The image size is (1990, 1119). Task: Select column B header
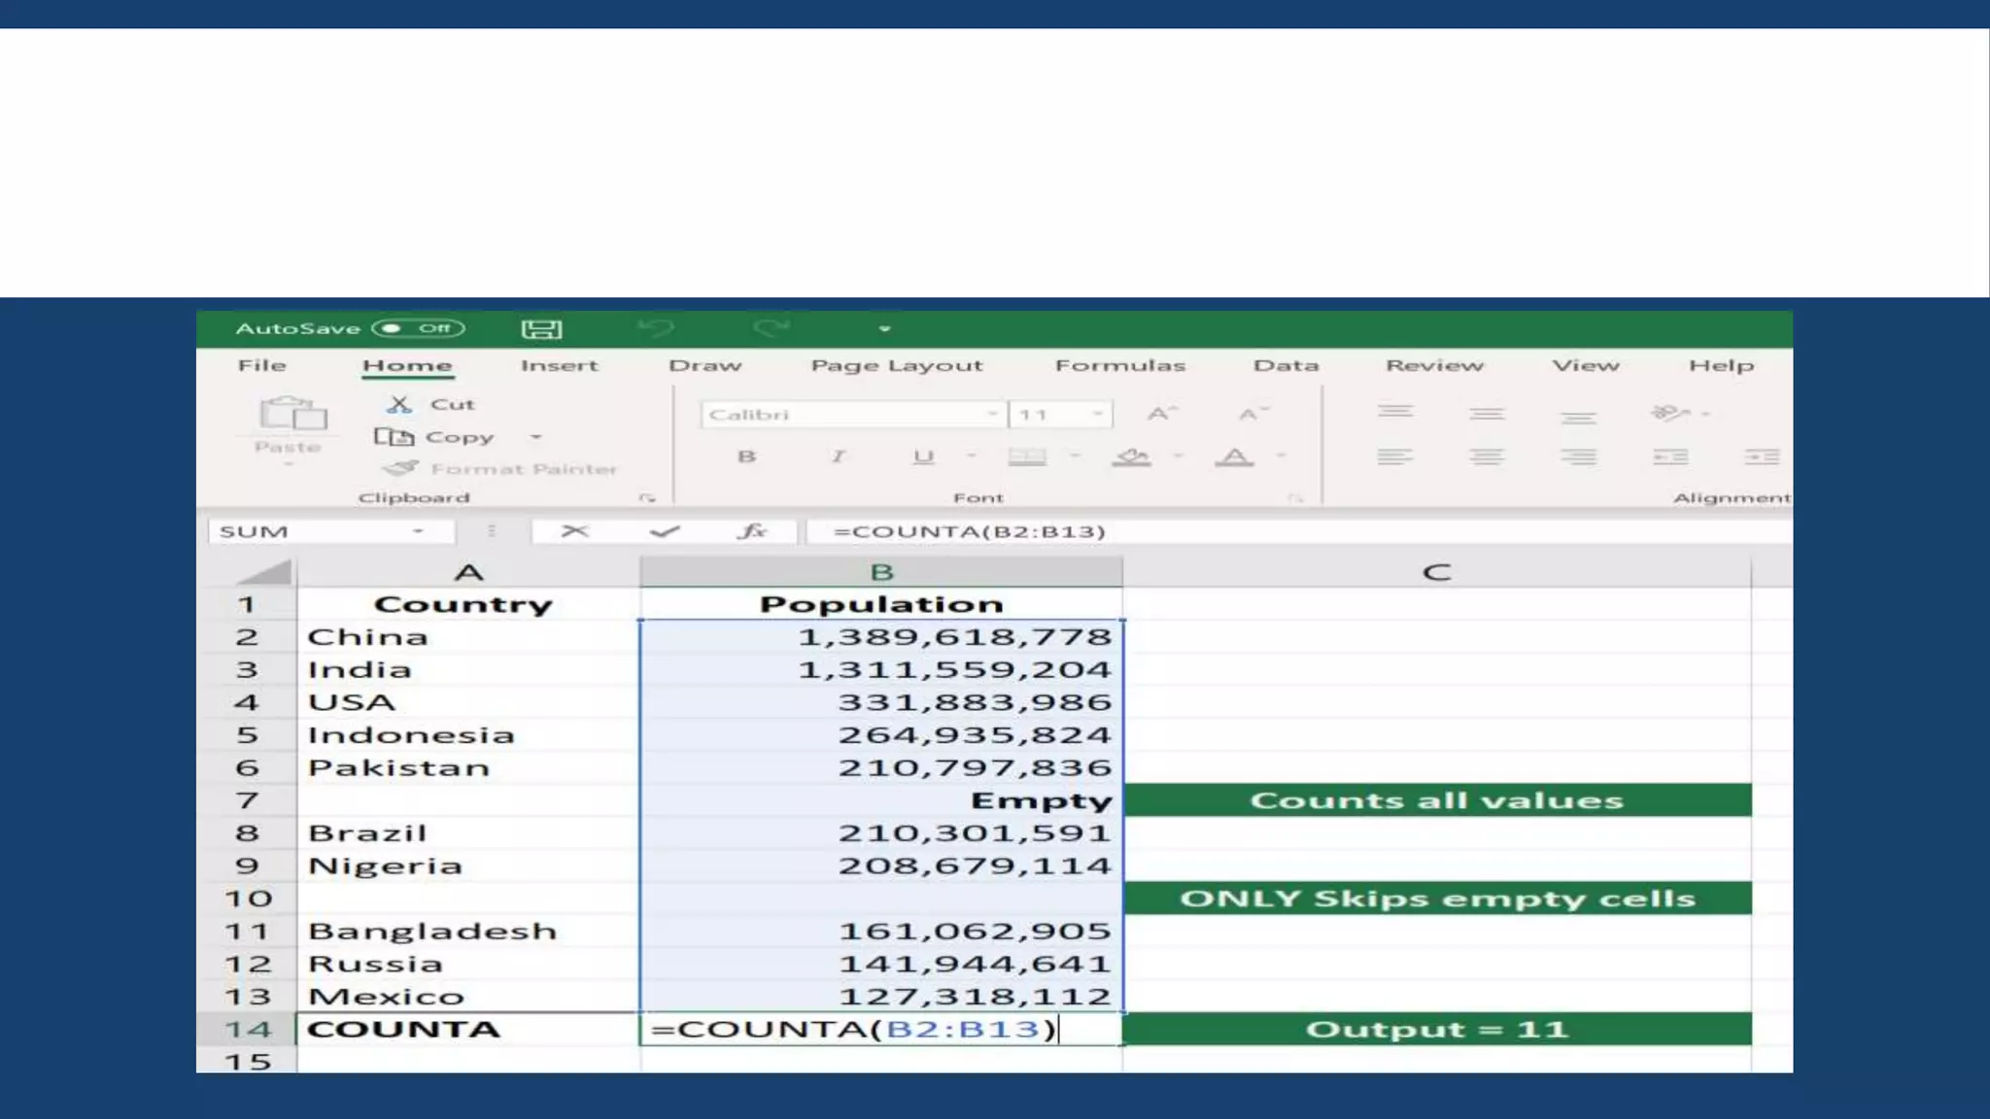(x=880, y=572)
